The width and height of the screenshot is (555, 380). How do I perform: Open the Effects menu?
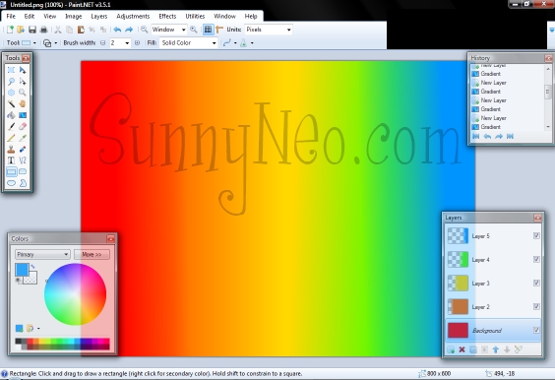point(167,17)
